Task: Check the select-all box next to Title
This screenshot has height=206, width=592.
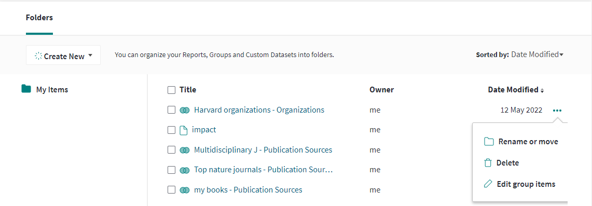Action: [171, 90]
